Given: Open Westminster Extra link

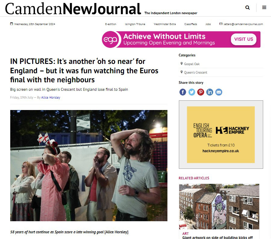Looking at the screenshot, I should click(165, 24).
